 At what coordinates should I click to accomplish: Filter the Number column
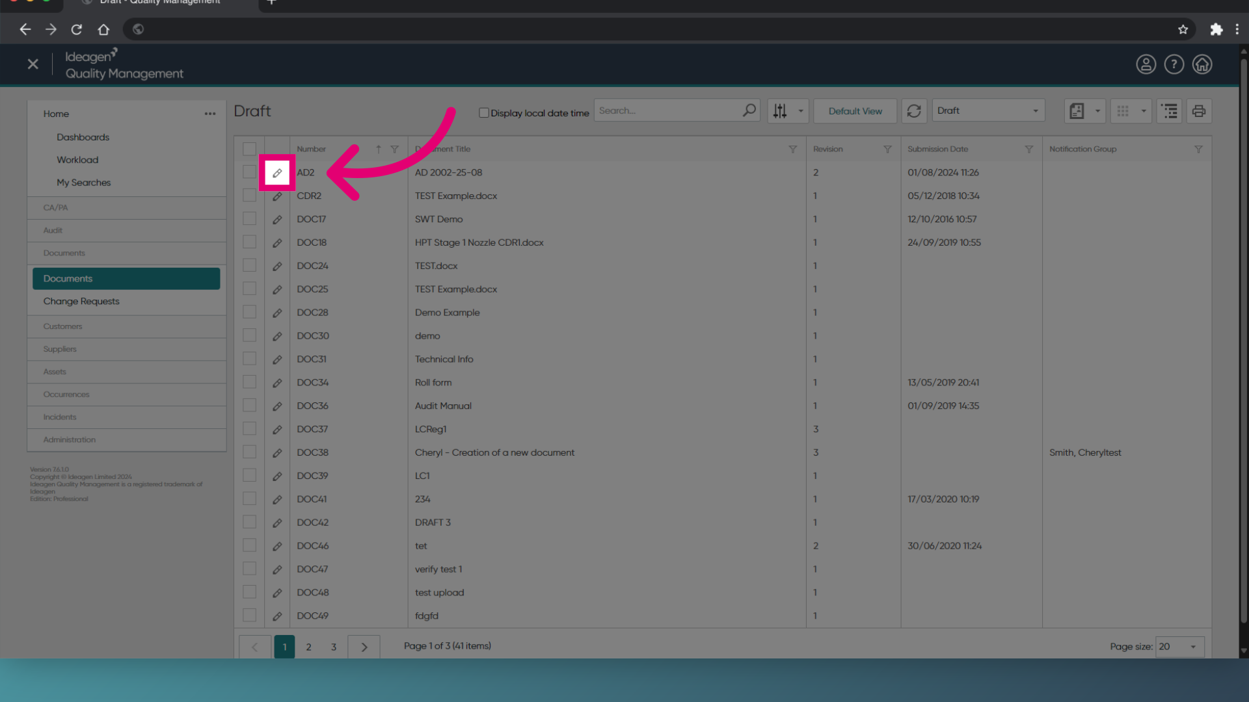pos(394,149)
